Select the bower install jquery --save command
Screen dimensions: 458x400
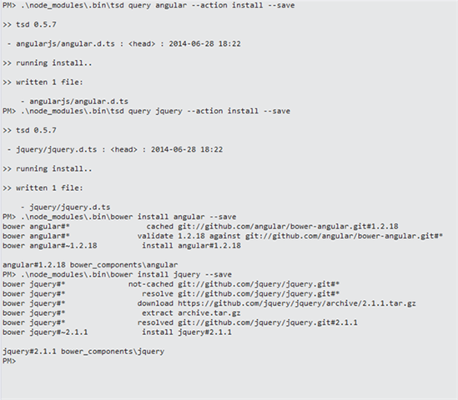117,274
